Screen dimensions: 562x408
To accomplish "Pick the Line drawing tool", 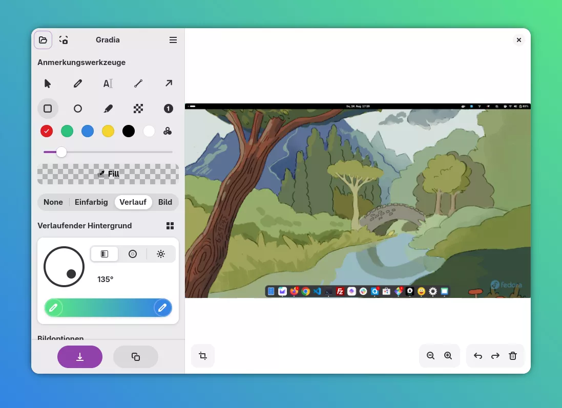I will coord(138,83).
